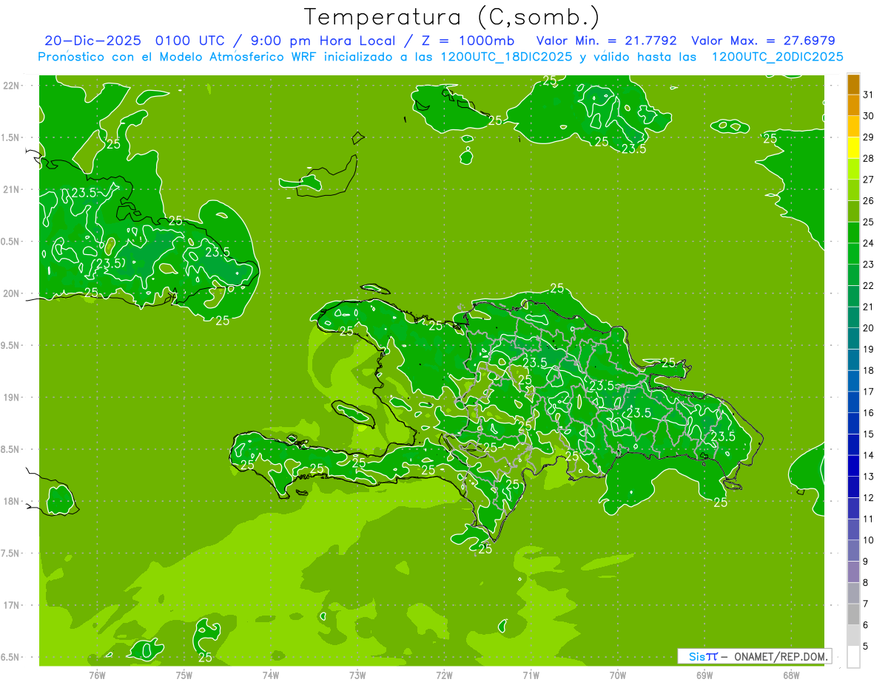Click the title 'Temperatura (C,somb.)'
Viewport: 888px width, 685px height.
point(452,16)
